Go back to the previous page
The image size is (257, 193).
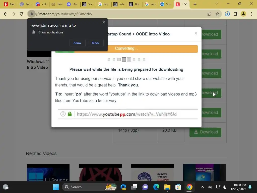coord(6,14)
